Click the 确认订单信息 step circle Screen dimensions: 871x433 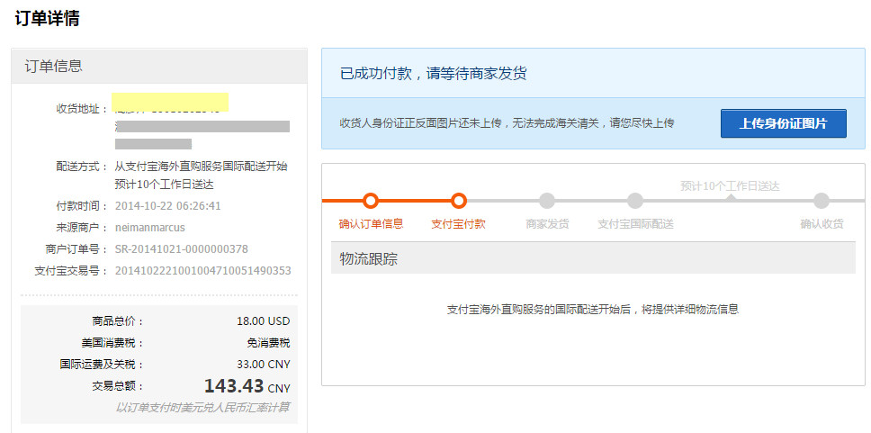(371, 201)
